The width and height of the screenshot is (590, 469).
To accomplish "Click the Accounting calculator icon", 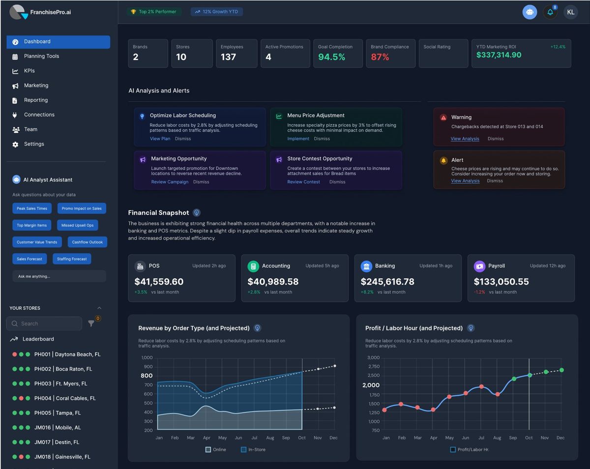I will [253, 266].
